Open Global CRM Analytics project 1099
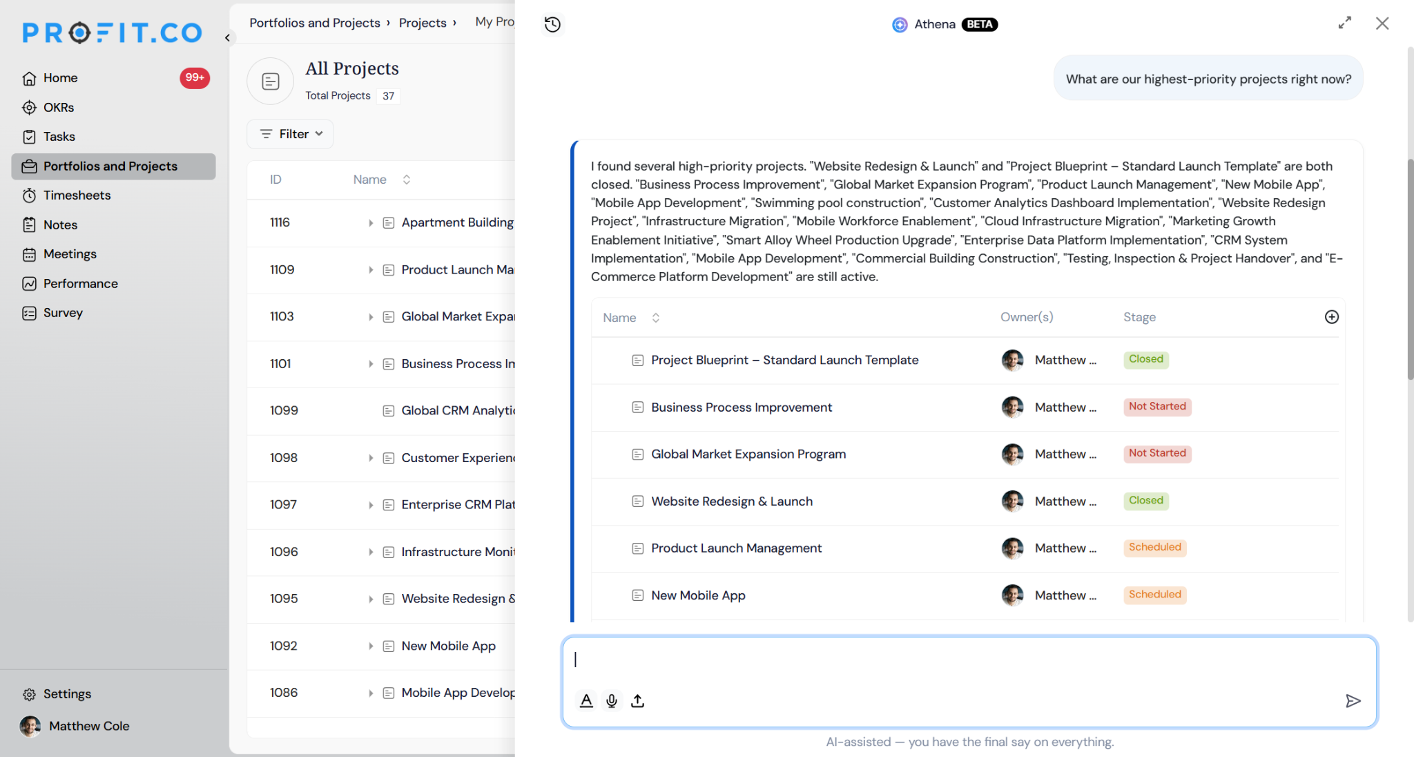The height and width of the screenshot is (757, 1414). [x=458, y=410]
